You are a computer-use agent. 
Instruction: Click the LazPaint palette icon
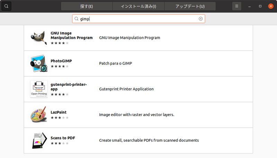coord(39,115)
